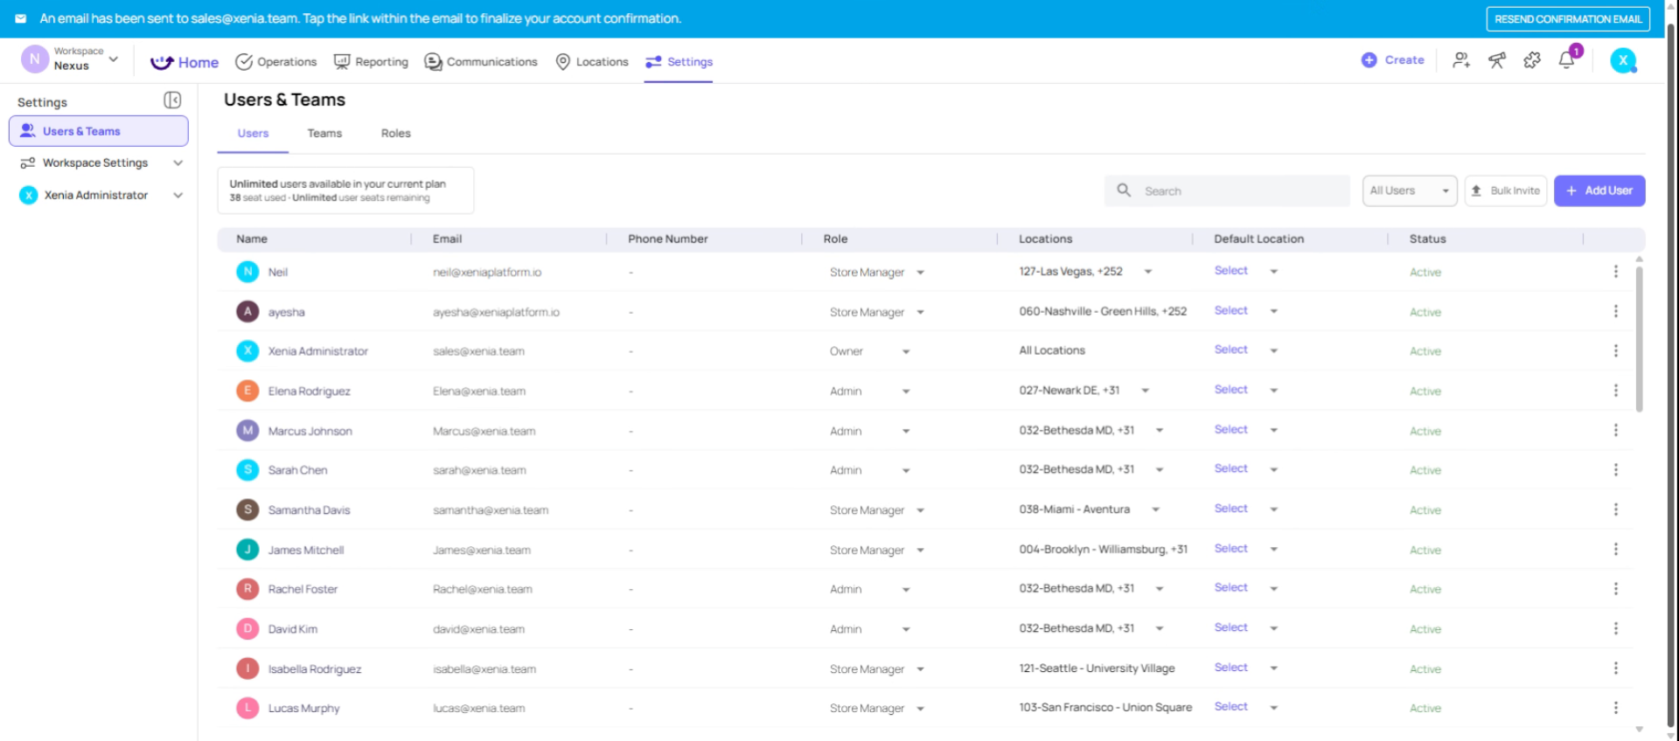Click Resend Confirmation Email button
Viewport: 1679px width, 741px height.
tap(1567, 19)
